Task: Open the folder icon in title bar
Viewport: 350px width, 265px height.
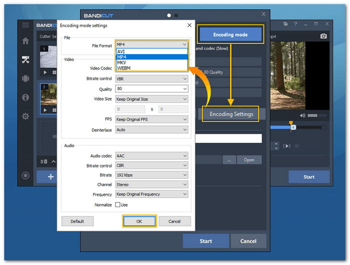Action: click(x=285, y=23)
